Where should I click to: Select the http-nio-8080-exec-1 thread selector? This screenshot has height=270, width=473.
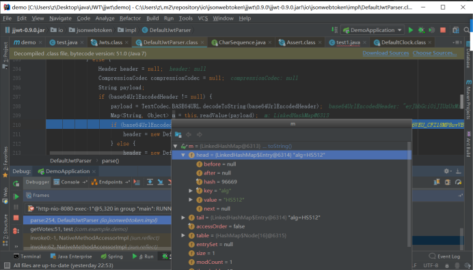(98, 208)
